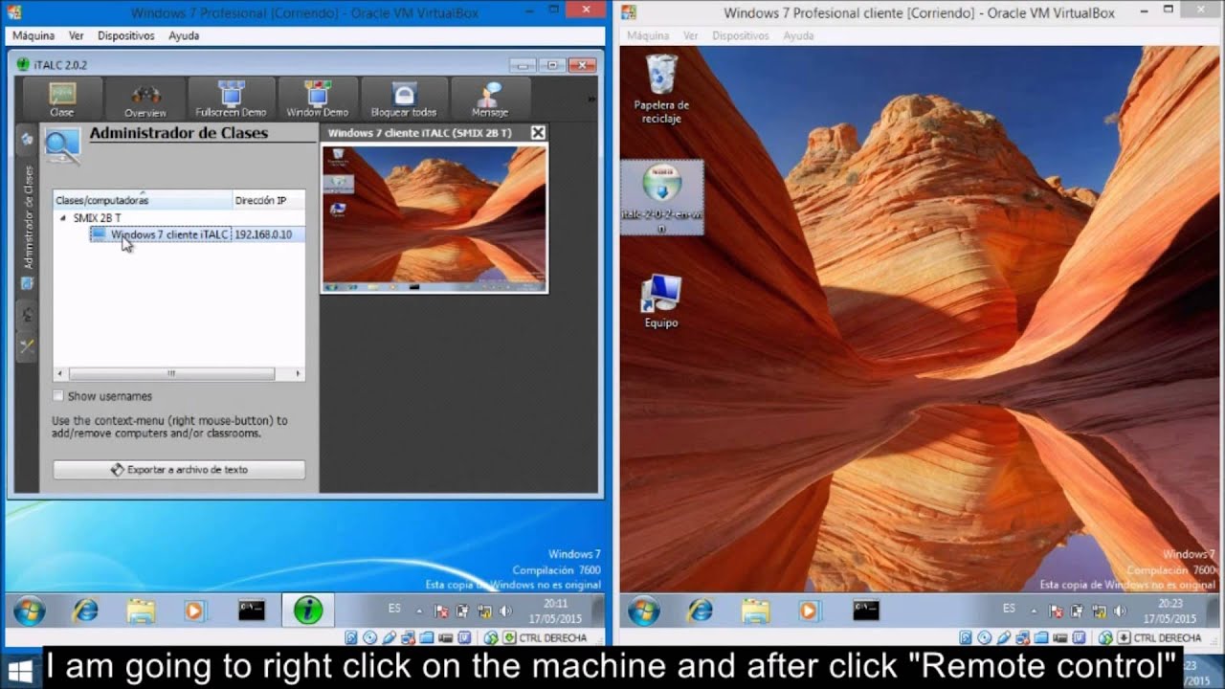The image size is (1225, 689).
Task: Click the class list scrollbar's left arrow
Action: tap(59, 374)
